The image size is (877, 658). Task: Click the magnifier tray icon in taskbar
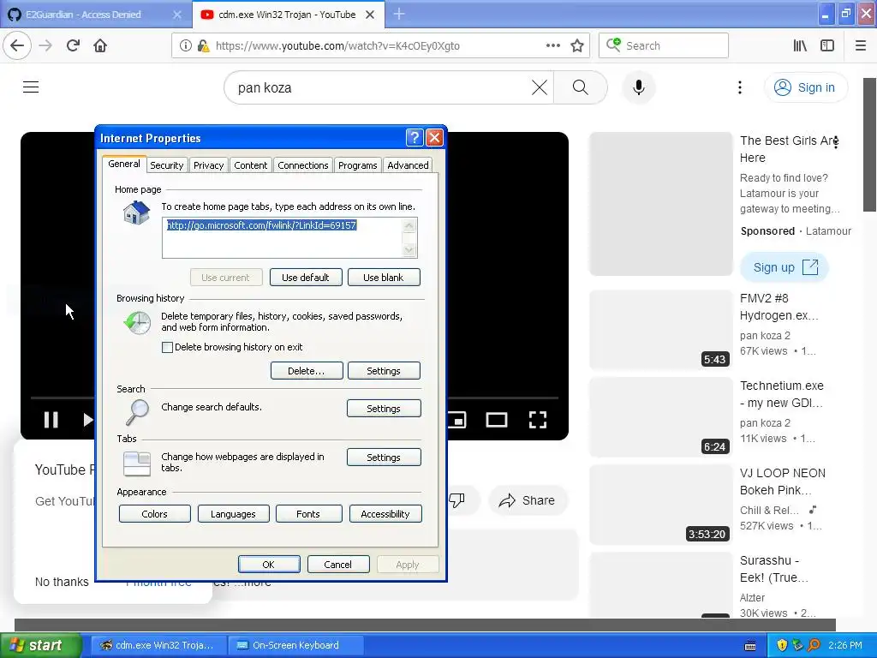(814, 645)
